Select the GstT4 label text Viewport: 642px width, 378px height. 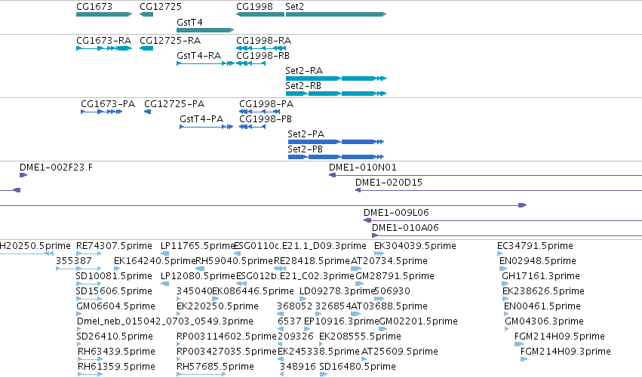189,22
